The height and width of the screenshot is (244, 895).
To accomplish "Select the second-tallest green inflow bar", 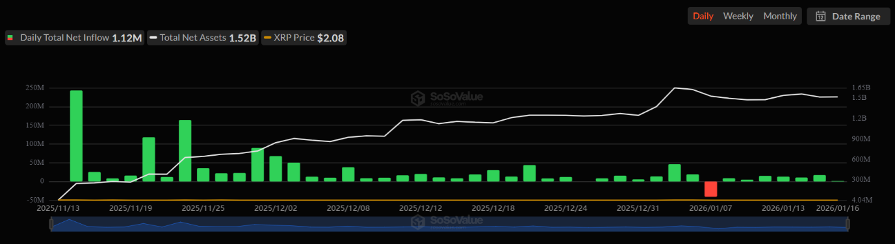I will tap(185, 151).
